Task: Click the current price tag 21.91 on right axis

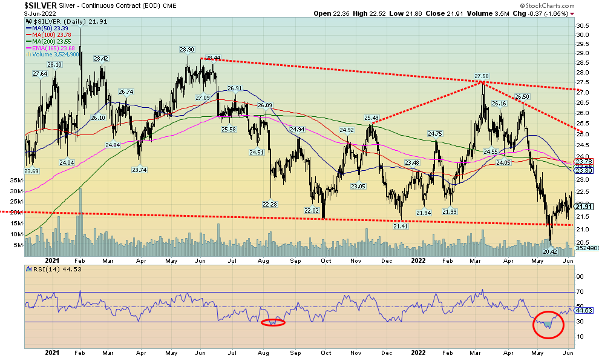Action: pos(584,207)
